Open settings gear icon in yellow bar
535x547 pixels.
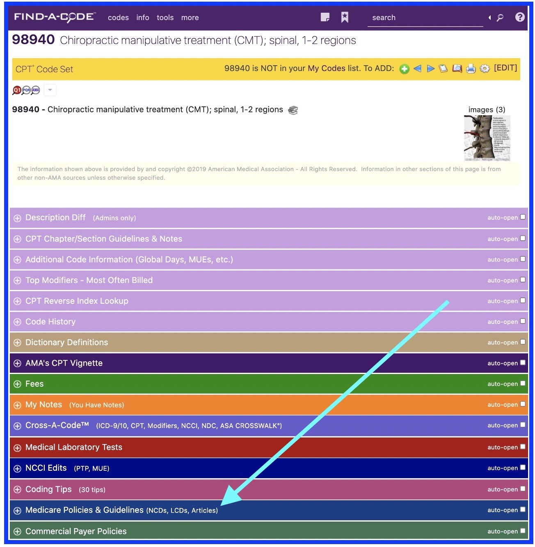click(x=485, y=68)
